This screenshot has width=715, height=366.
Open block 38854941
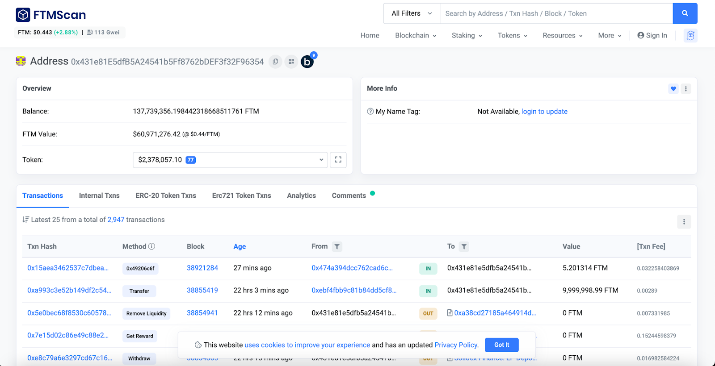(x=202, y=313)
